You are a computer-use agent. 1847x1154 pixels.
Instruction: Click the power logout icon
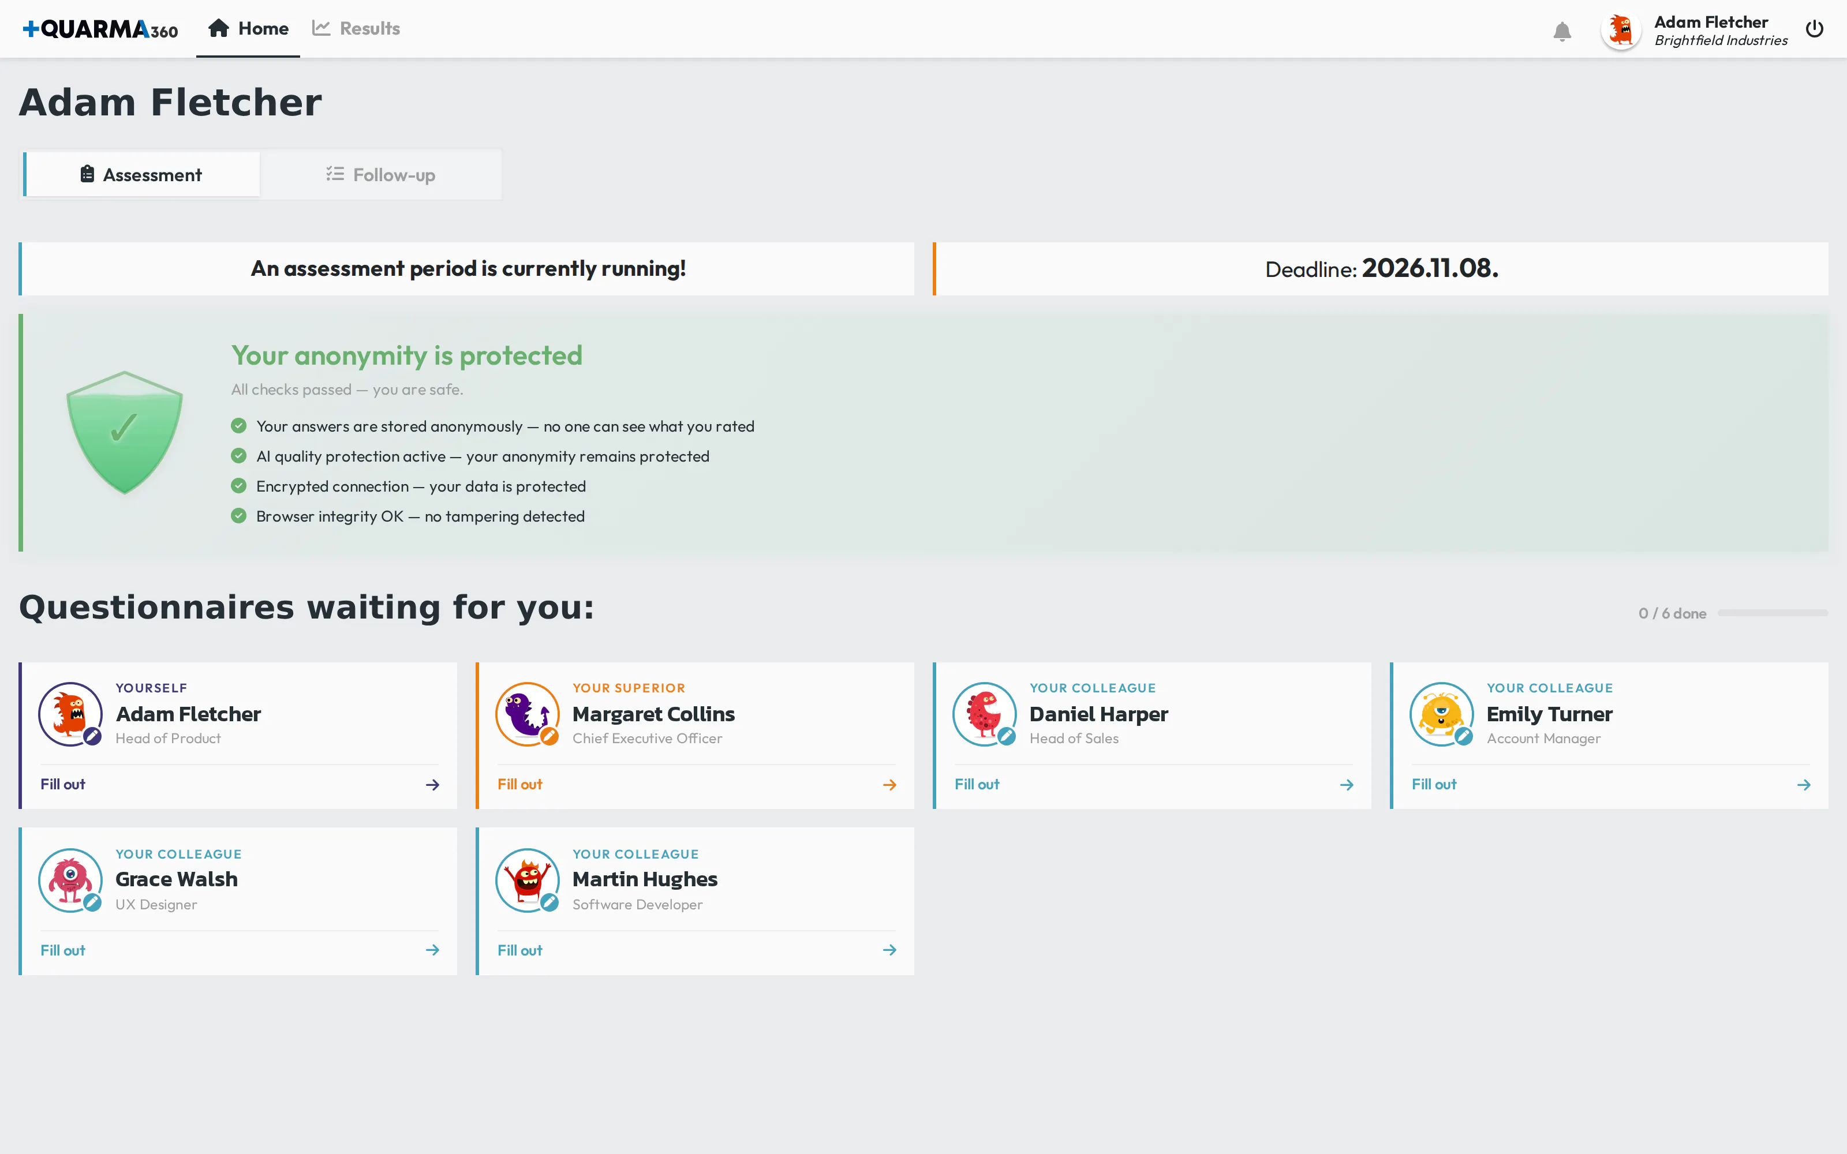pyautogui.click(x=1814, y=29)
